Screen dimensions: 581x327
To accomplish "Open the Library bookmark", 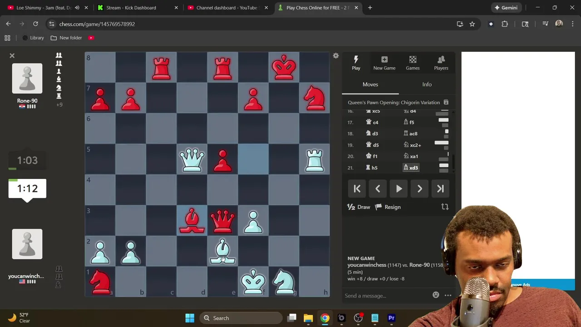I will pyautogui.click(x=33, y=38).
